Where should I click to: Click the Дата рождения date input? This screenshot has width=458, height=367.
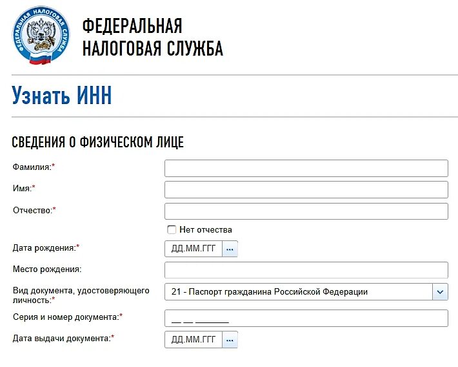(194, 249)
